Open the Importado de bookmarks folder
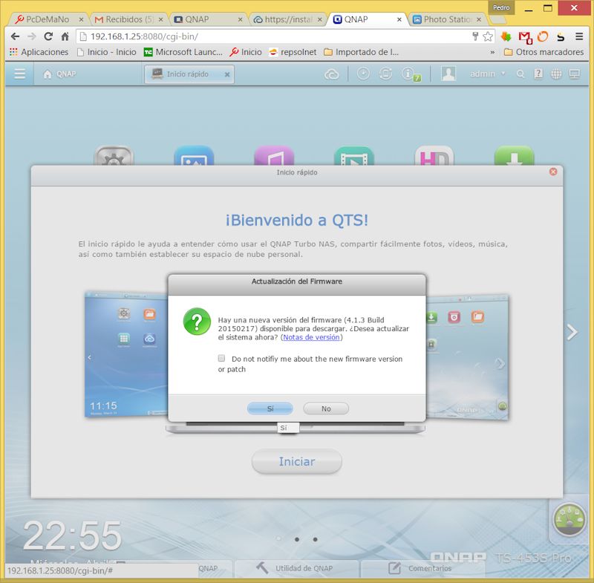 tap(362, 52)
